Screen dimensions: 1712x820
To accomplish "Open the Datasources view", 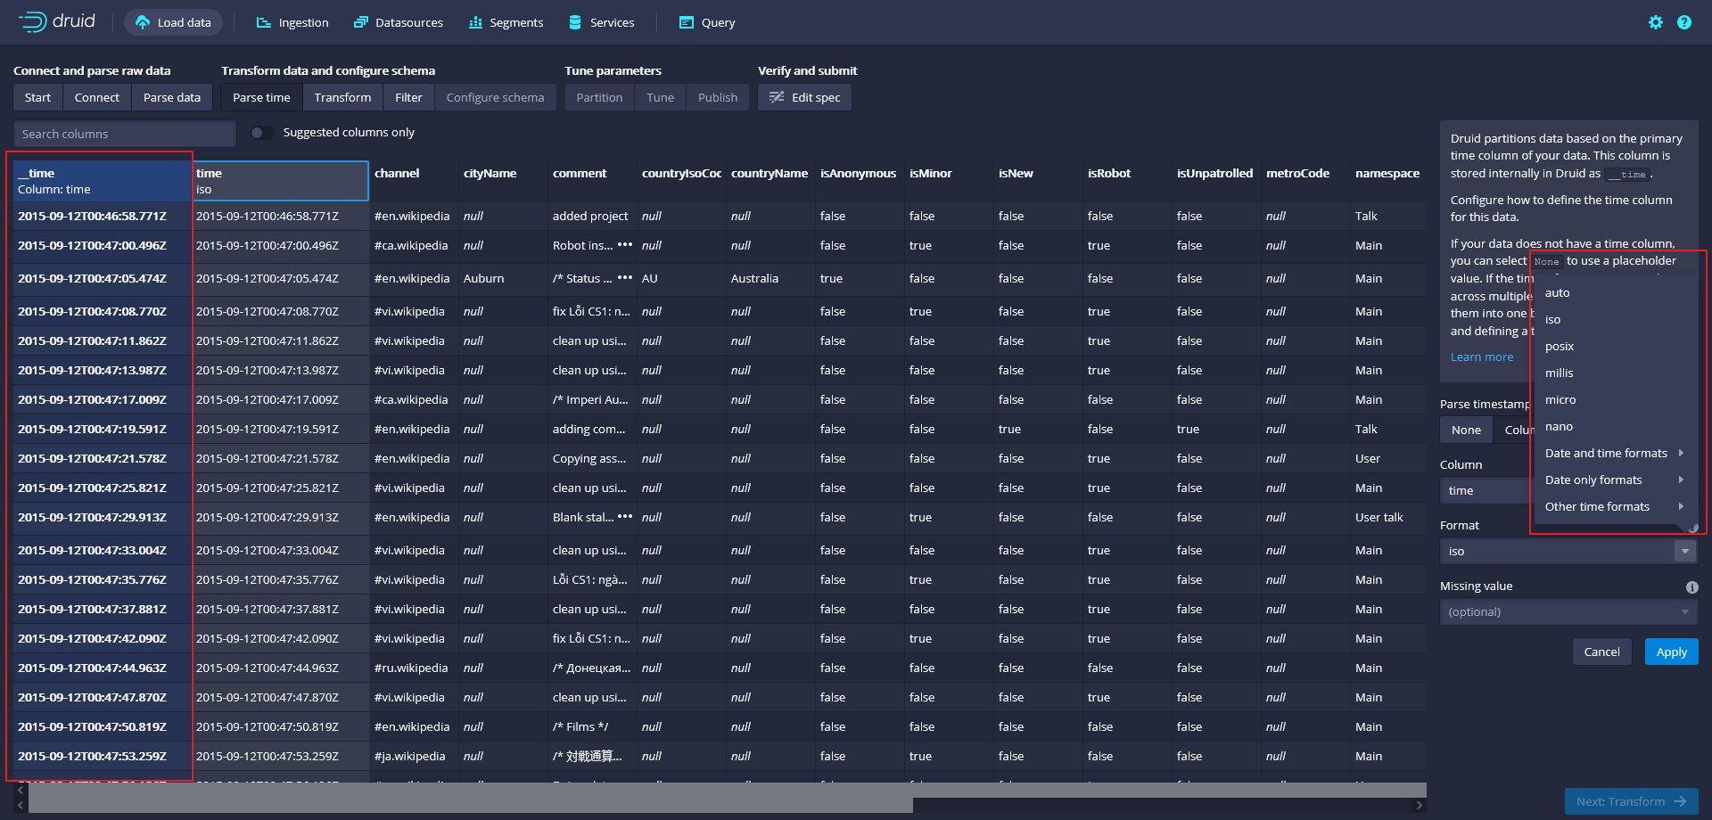I will coord(399,22).
